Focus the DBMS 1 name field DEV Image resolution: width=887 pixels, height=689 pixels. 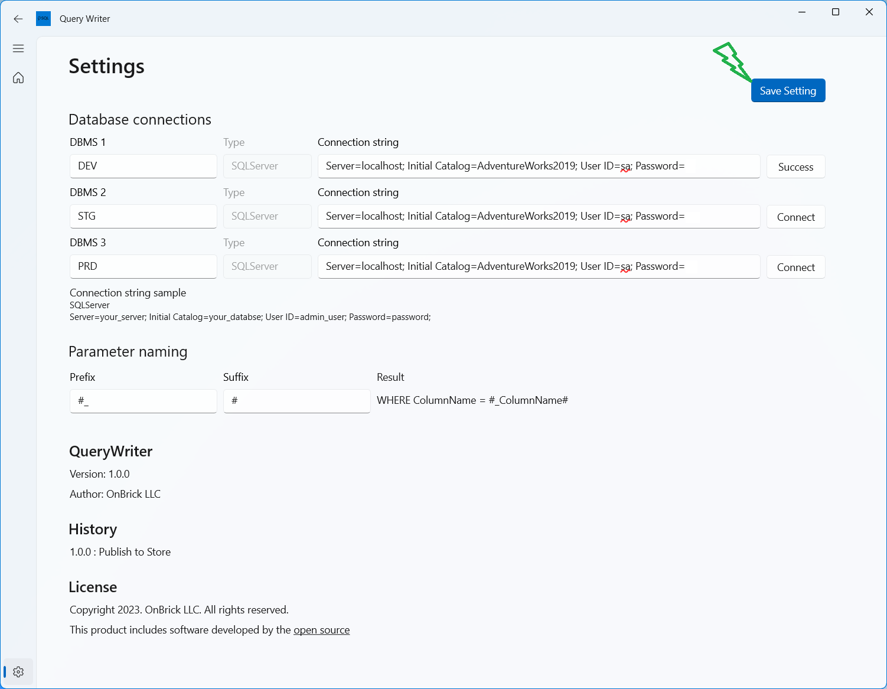pyautogui.click(x=143, y=166)
